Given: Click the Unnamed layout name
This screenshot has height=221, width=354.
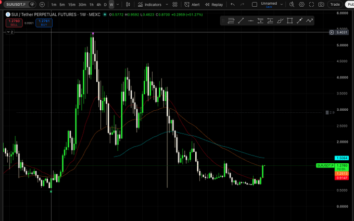Looking at the screenshot, I should [x=269, y=4].
